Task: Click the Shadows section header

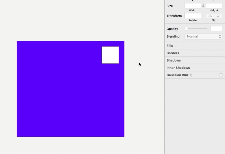Action: point(174,60)
